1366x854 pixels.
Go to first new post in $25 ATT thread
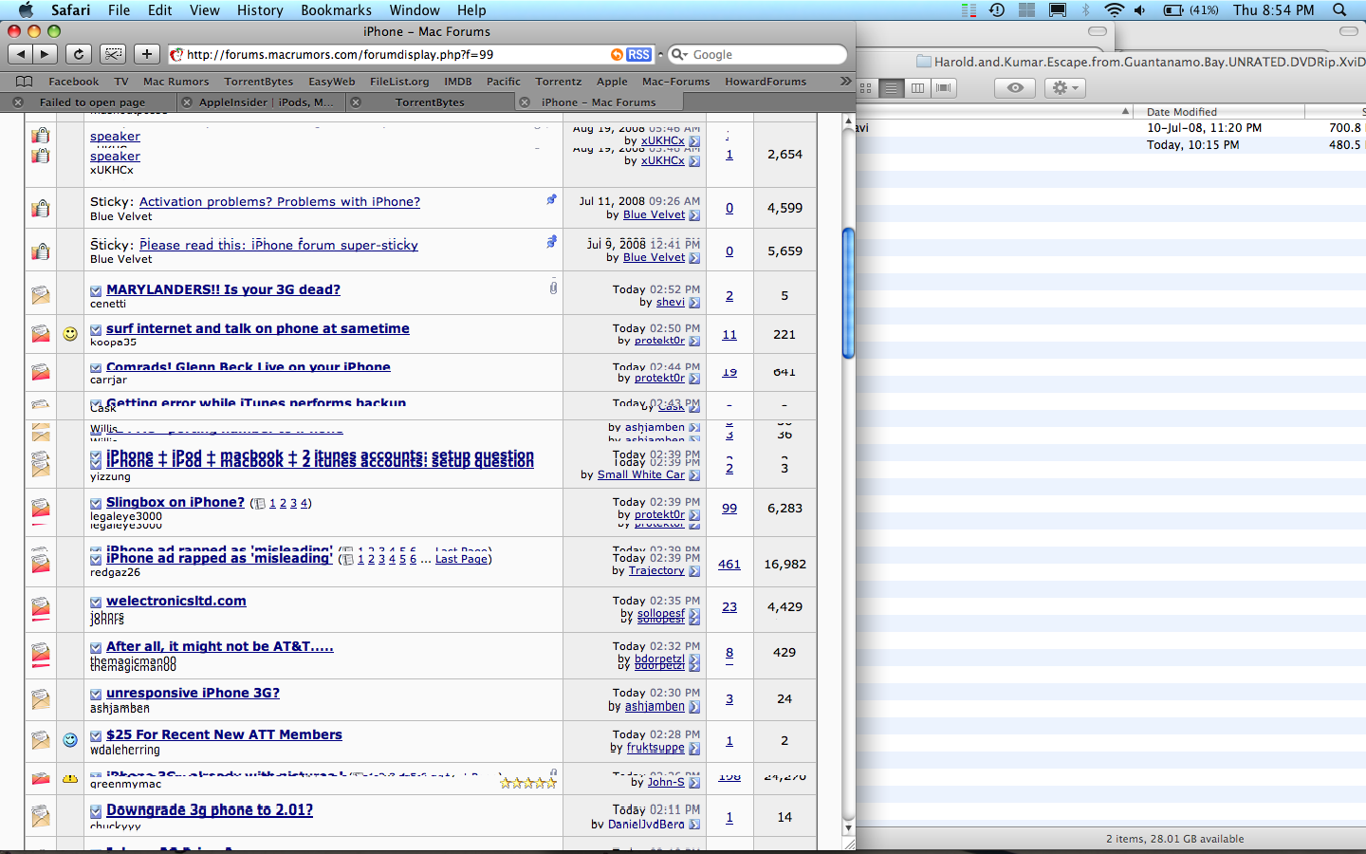[96, 735]
